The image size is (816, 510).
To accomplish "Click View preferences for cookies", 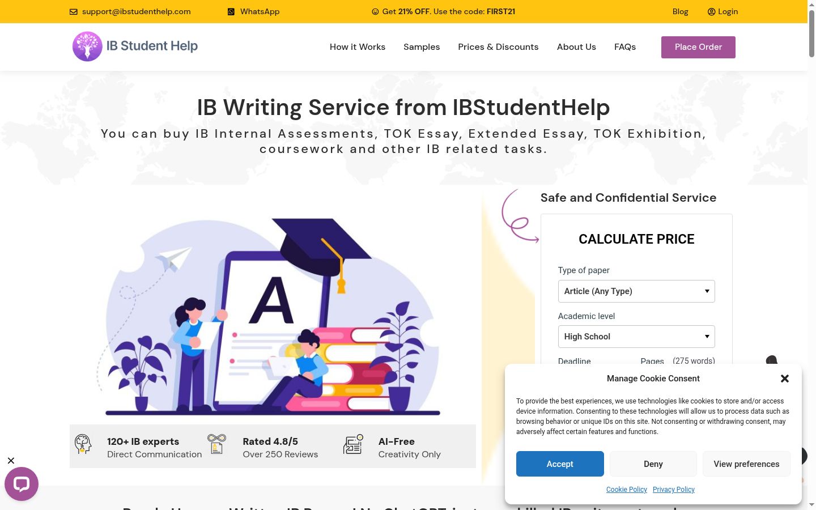I will point(746,464).
